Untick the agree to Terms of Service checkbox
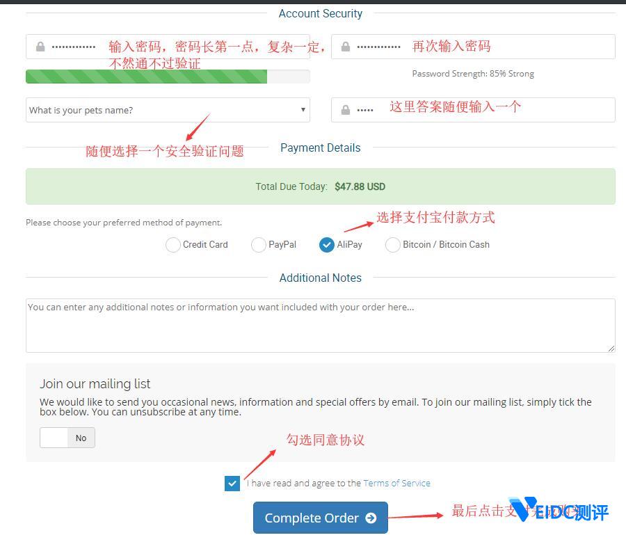This screenshot has height=542, width=626. (232, 484)
